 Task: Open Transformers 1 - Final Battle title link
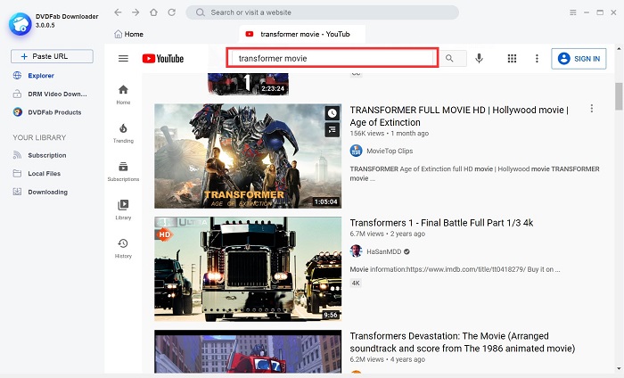(441, 223)
